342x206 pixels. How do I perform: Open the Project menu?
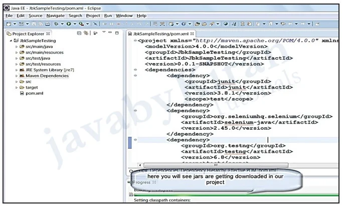point(93,16)
